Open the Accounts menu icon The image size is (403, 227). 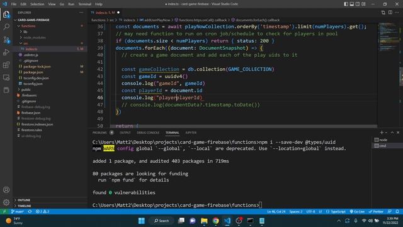point(6,190)
